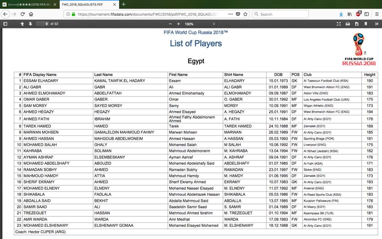The width and height of the screenshot is (382, 239).
Task: Switch PDF to presentation mode
Action: click(x=338, y=24)
